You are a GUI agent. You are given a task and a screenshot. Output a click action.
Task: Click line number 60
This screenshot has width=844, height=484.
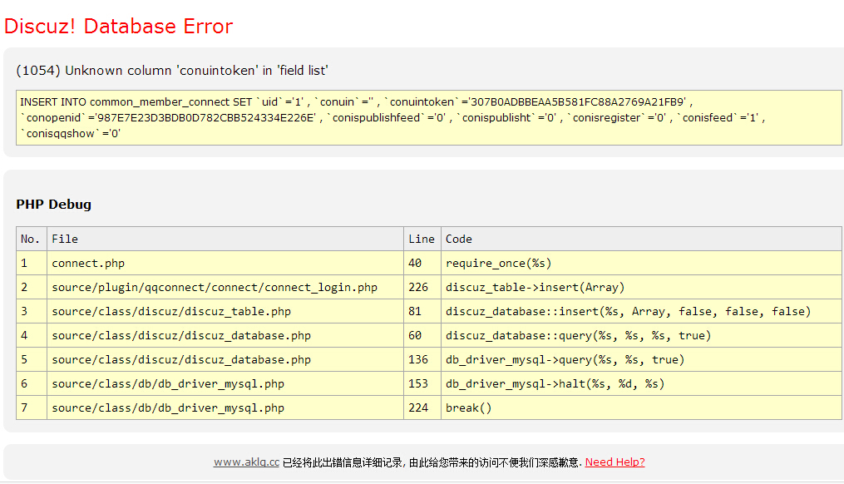(422, 335)
